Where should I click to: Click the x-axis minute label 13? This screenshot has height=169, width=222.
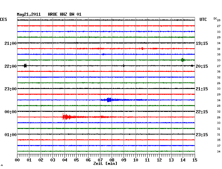click(171, 160)
